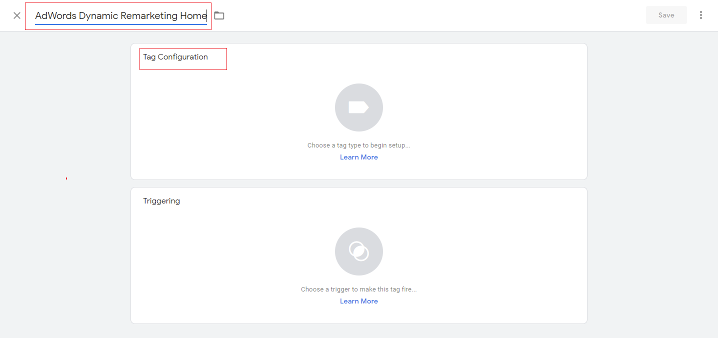The image size is (718, 338).
Task: Select the Tag Configuration heading
Action: (x=175, y=57)
